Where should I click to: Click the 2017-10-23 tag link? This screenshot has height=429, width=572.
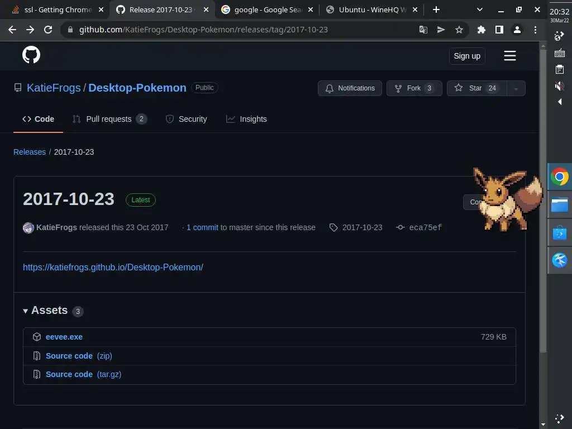(x=362, y=228)
